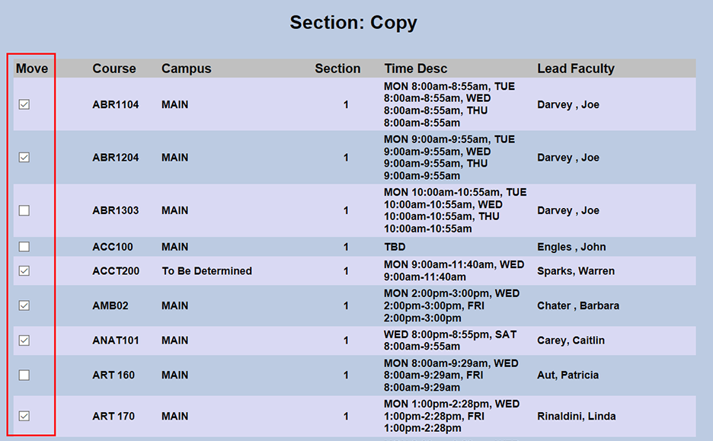
Task: Uncheck the ABR1104 move checkbox
Action: [24, 104]
